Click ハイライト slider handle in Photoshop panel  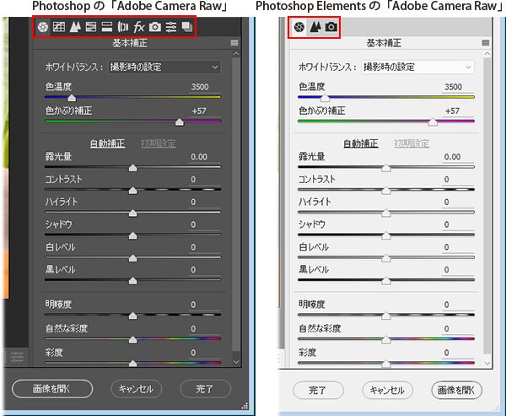click(x=132, y=213)
